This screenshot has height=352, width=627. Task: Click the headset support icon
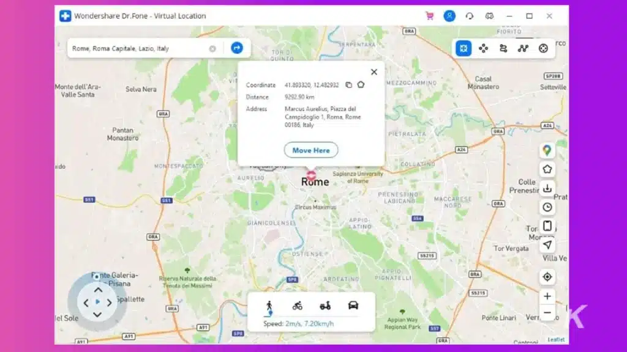coord(470,16)
